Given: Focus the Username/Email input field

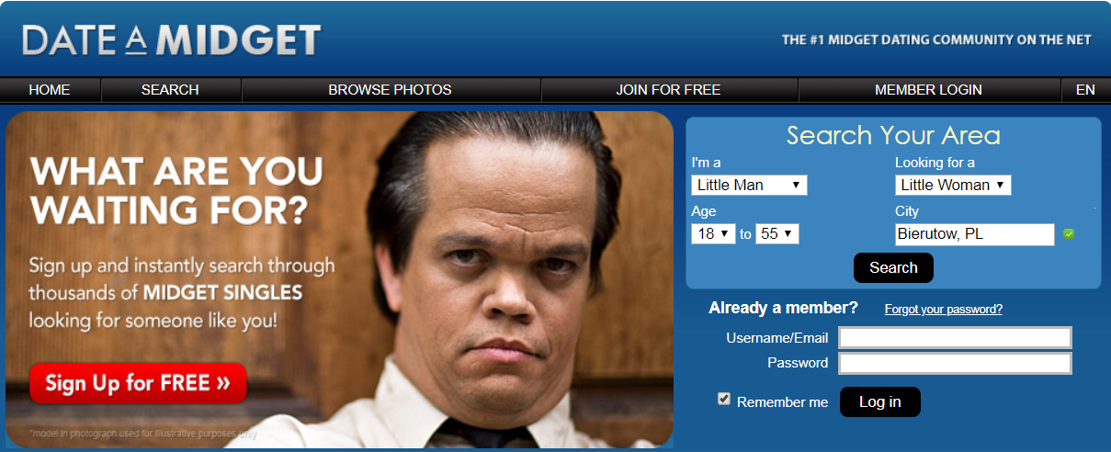Looking at the screenshot, I should 956,337.
